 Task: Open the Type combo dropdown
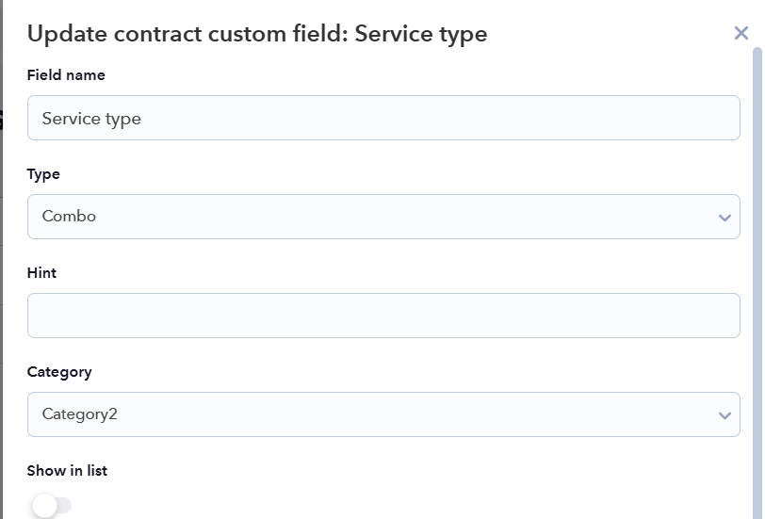click(383, 217)
